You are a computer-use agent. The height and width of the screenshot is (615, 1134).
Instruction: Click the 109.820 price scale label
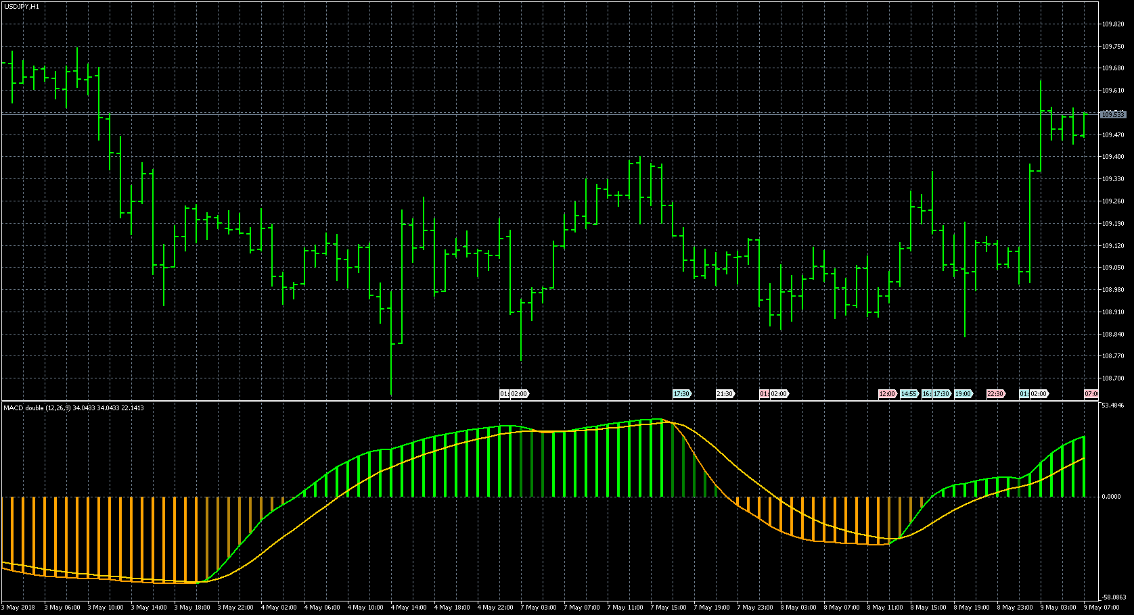[1113, 24]
